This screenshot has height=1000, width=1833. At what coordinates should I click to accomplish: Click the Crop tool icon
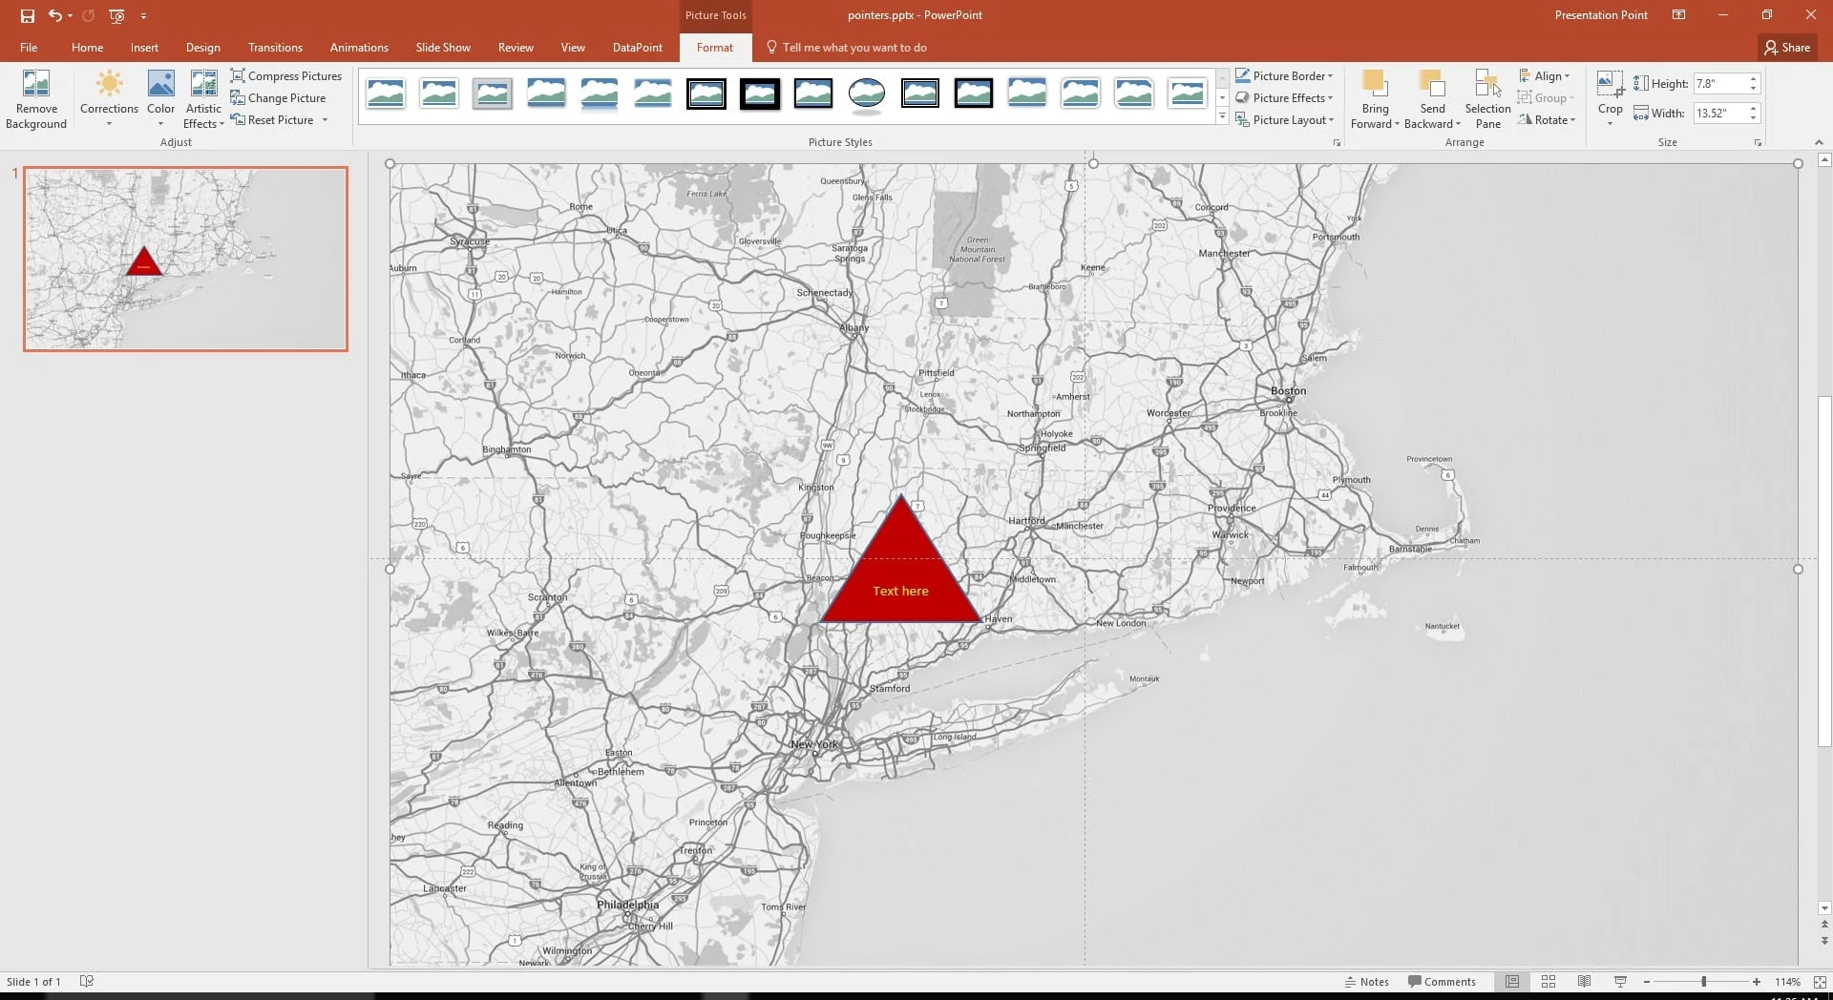click(x=1610, y=84)
